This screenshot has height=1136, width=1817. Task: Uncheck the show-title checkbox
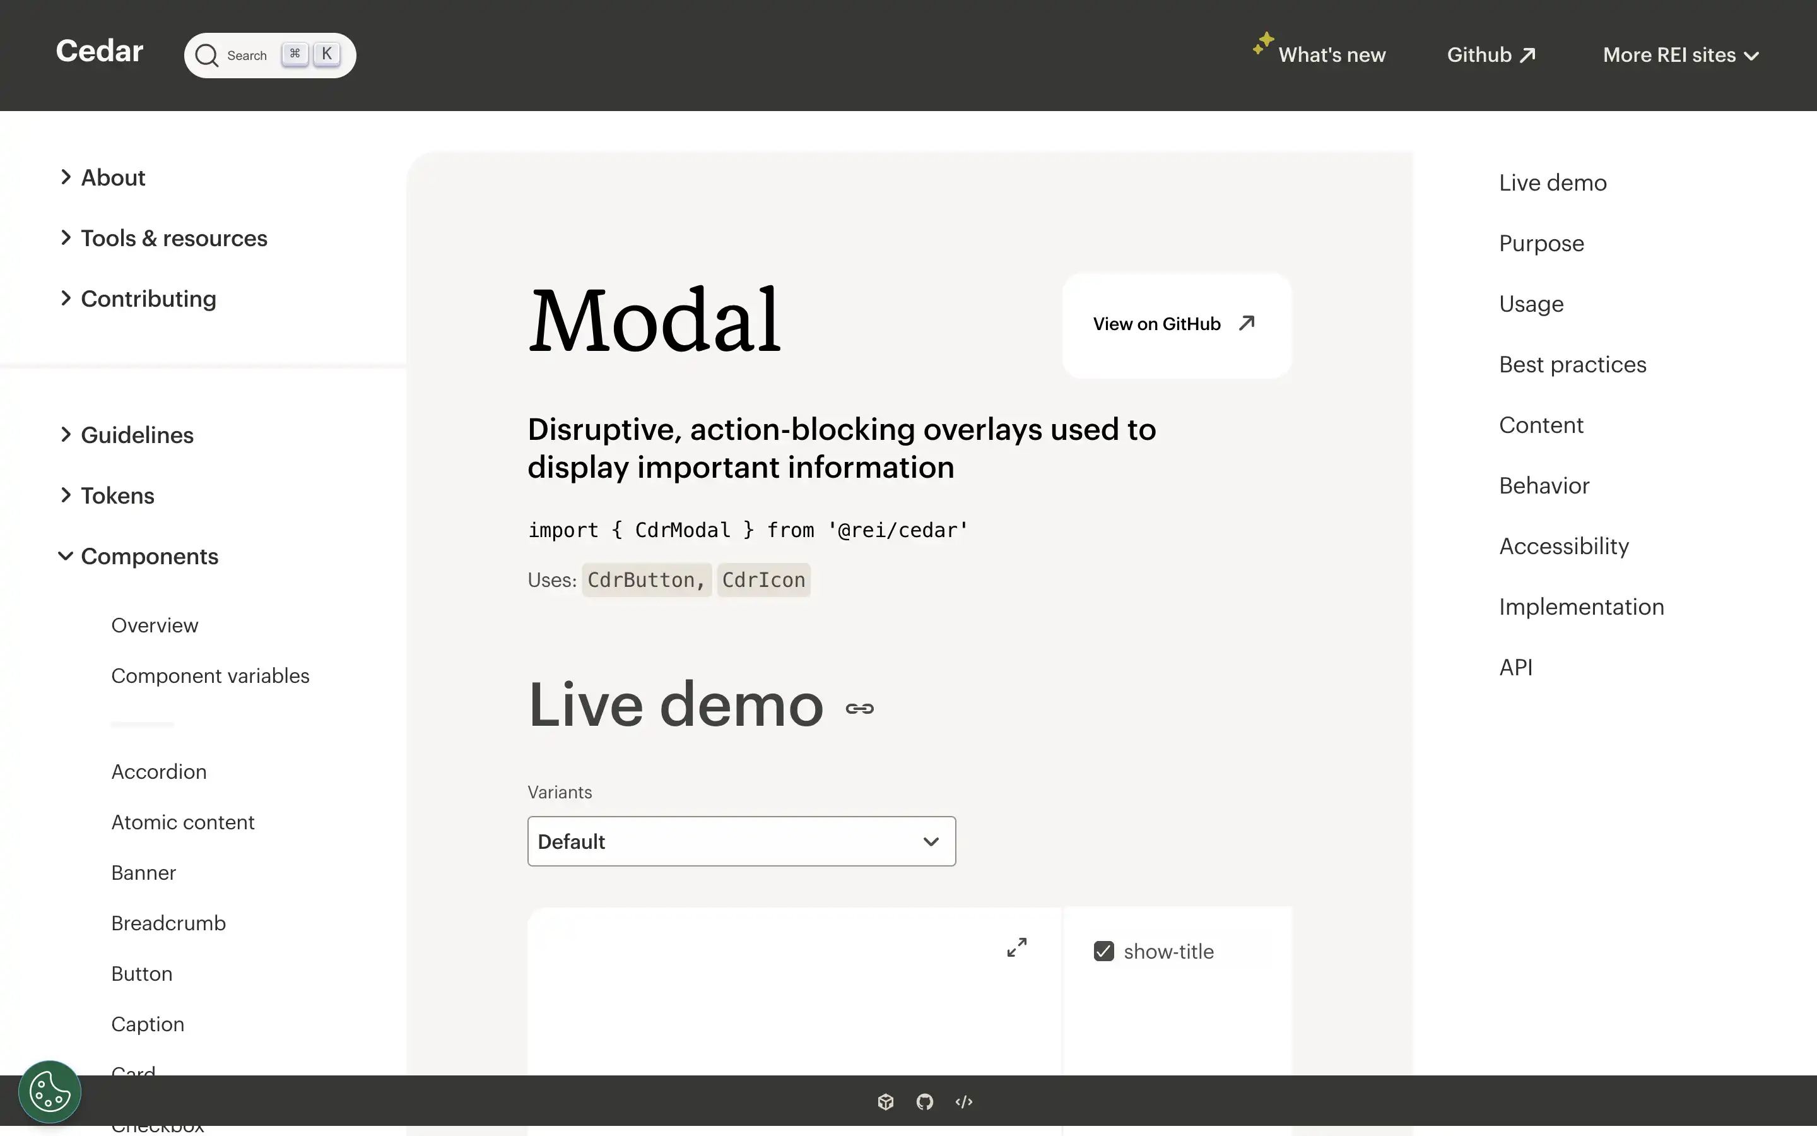point(1103,951)
